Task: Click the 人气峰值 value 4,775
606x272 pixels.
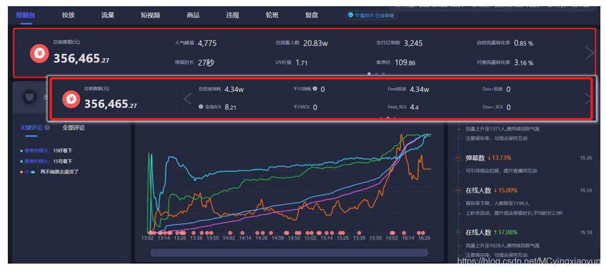Action: [207, 43]
